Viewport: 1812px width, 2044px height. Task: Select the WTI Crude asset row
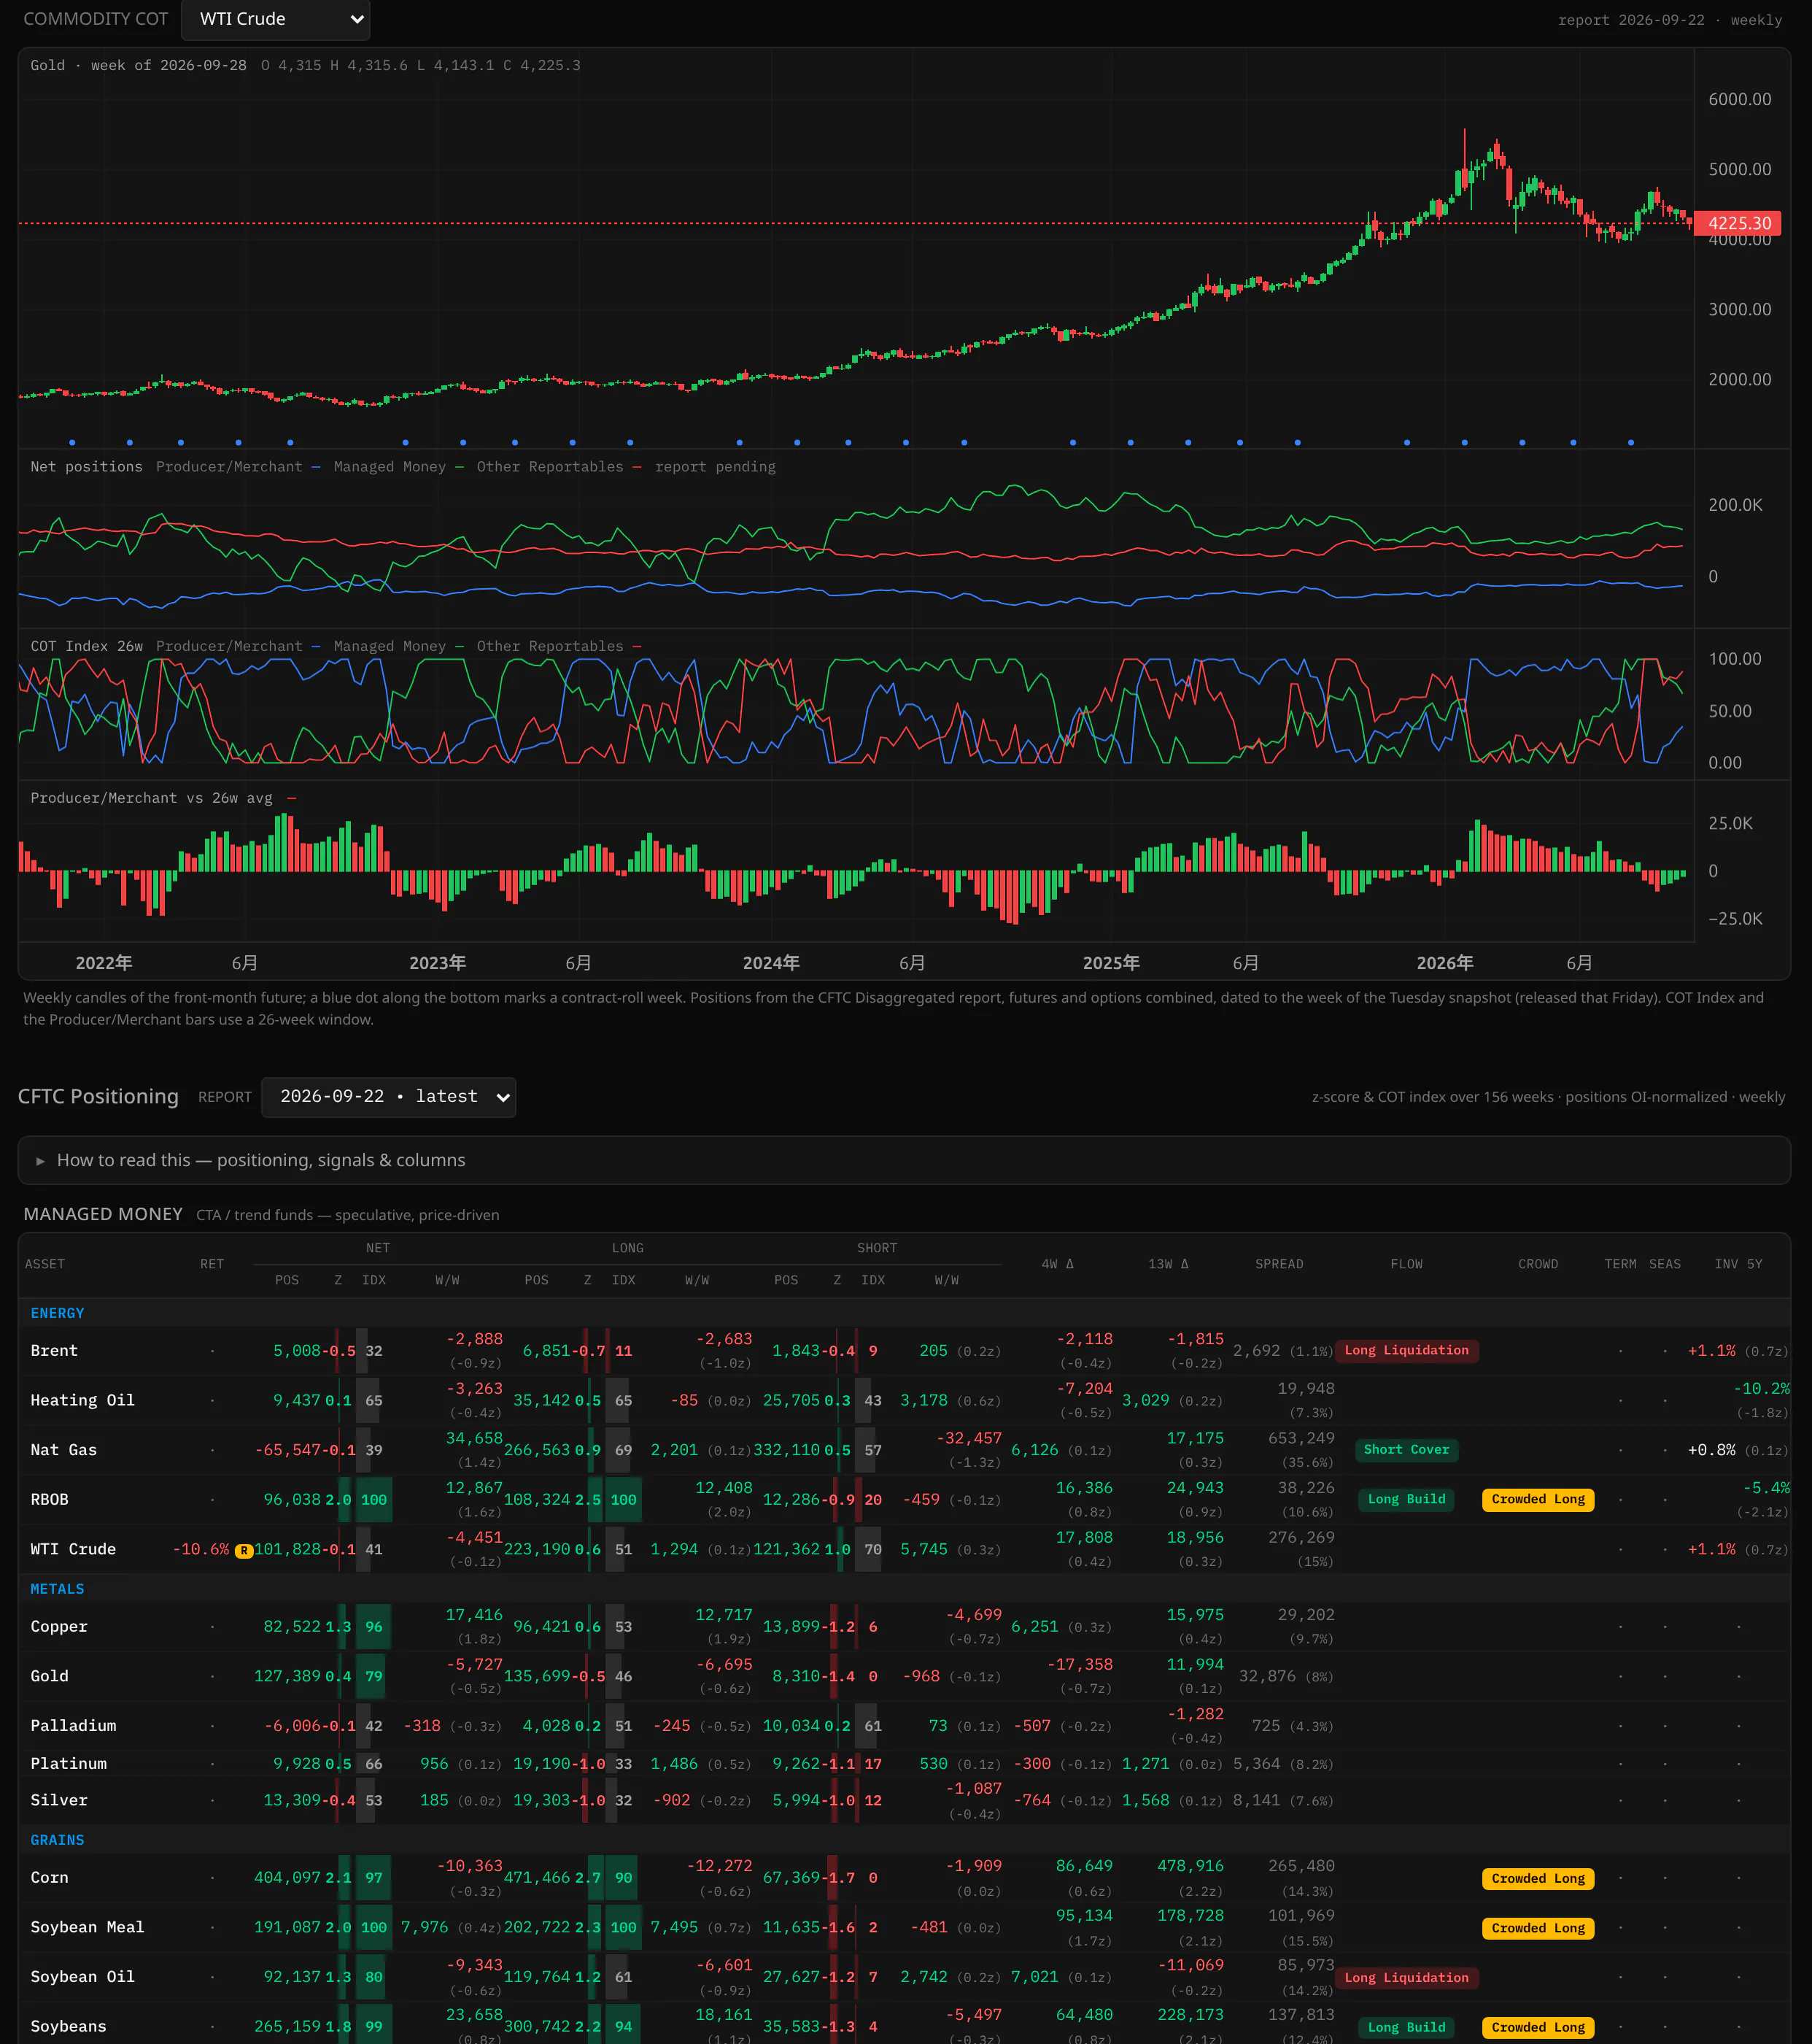tap(904, 1549)
